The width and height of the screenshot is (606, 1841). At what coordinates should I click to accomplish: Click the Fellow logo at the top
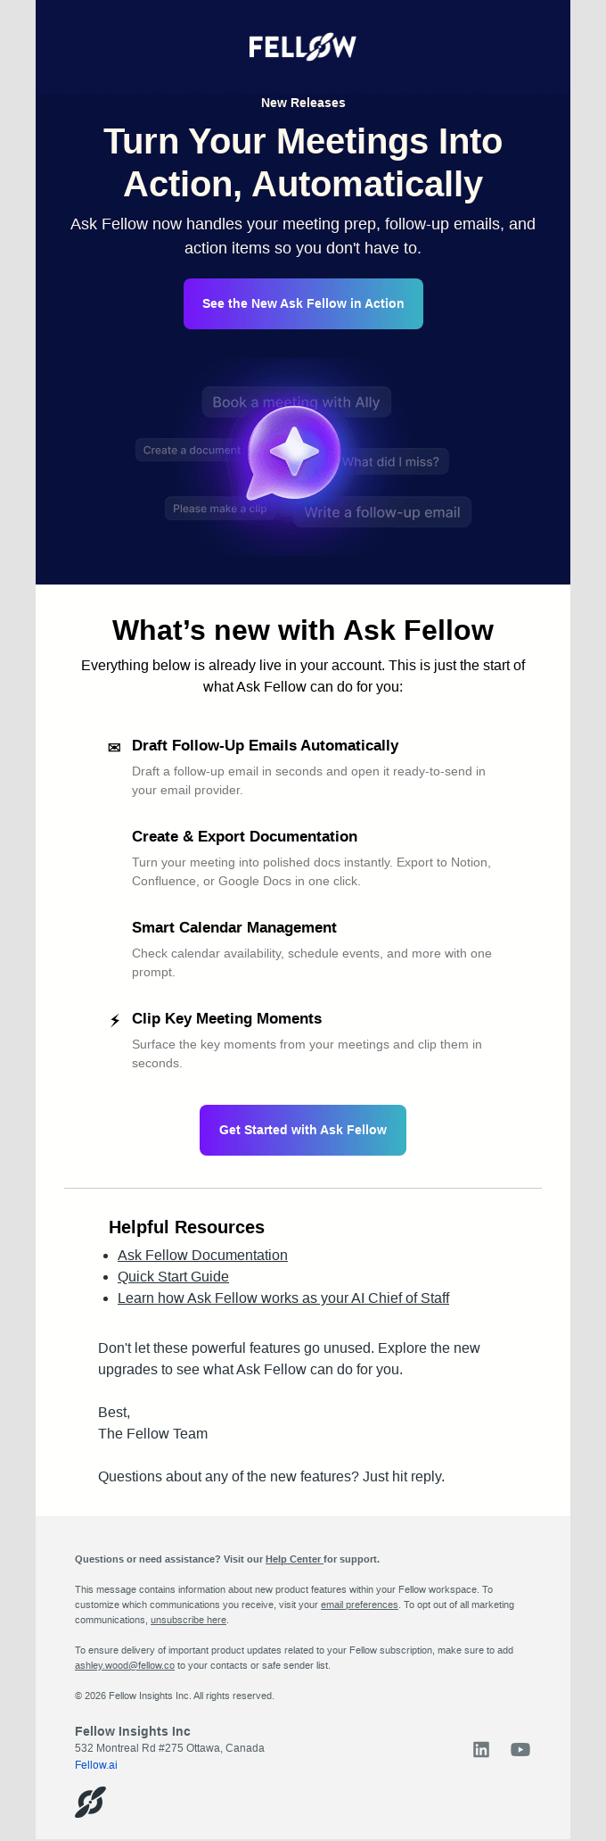tap(302, 46)
